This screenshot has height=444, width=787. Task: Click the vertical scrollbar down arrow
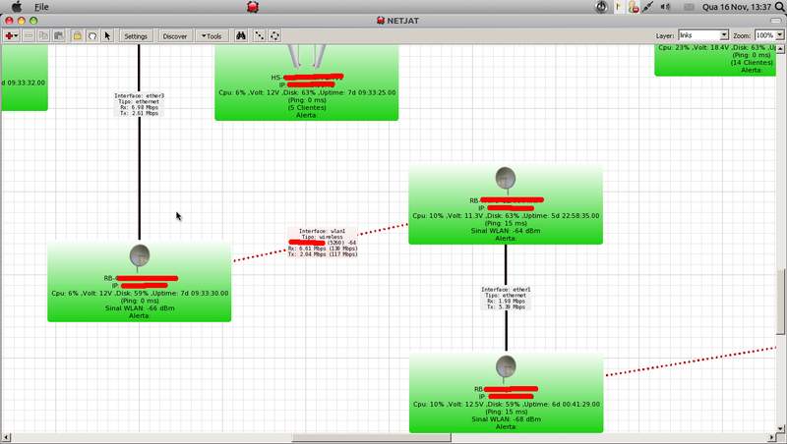click(x=780, y=429)
